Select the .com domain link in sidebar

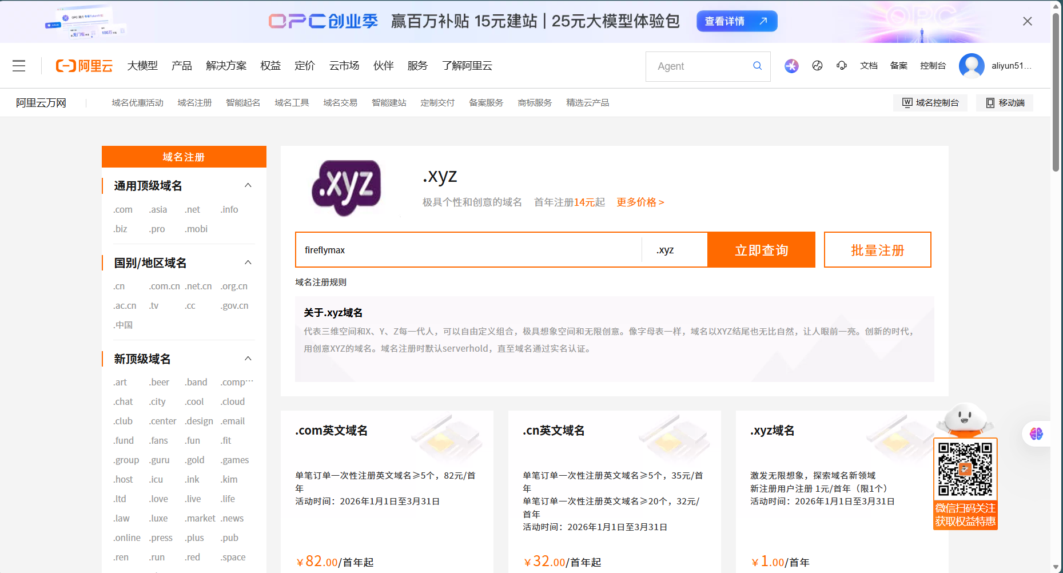click(123, 209)
